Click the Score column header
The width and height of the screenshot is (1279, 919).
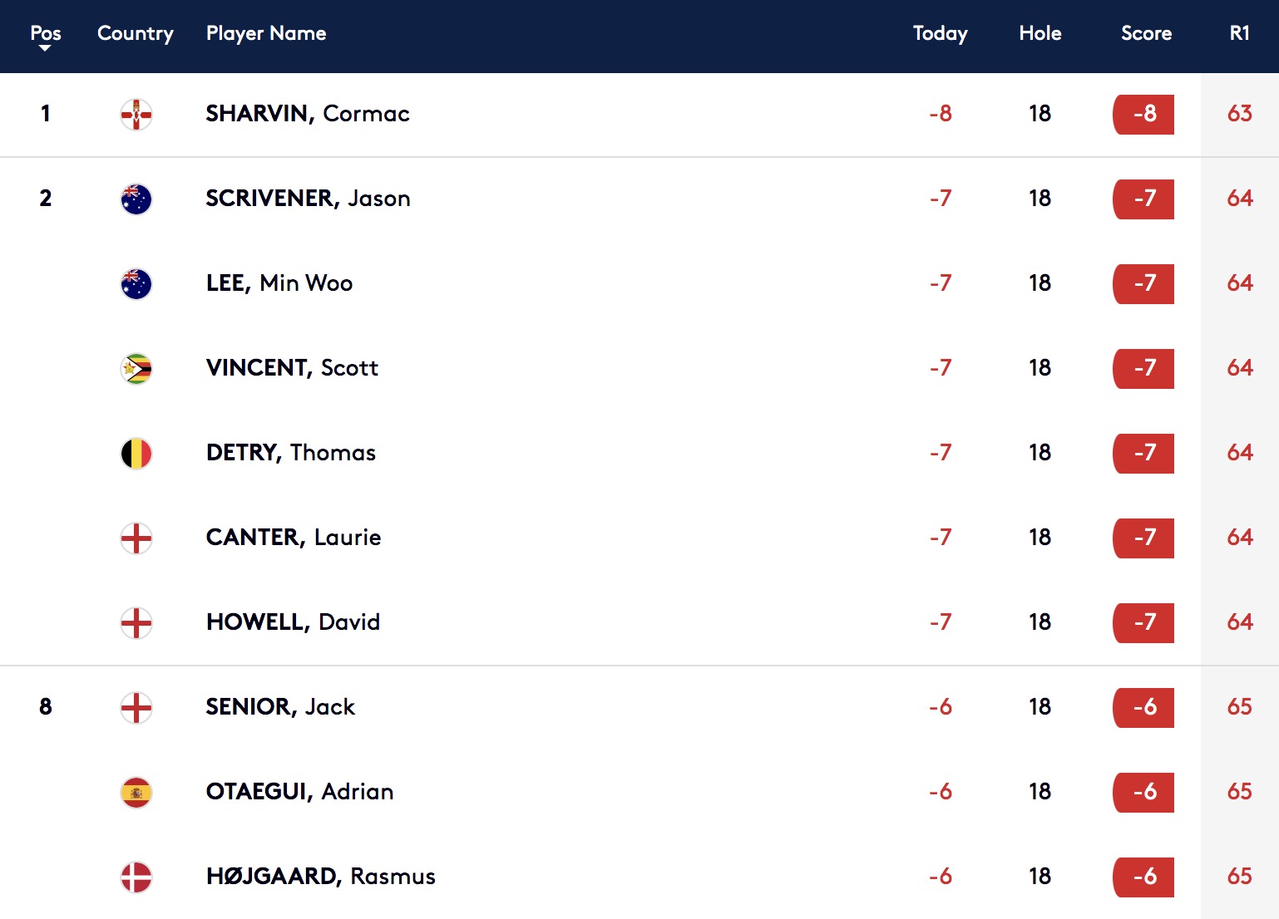click(x=1146, y=33)
